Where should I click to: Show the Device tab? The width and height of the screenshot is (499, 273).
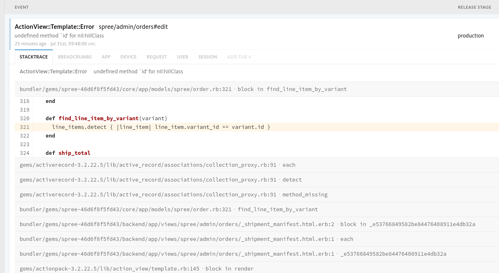[128, 57]
